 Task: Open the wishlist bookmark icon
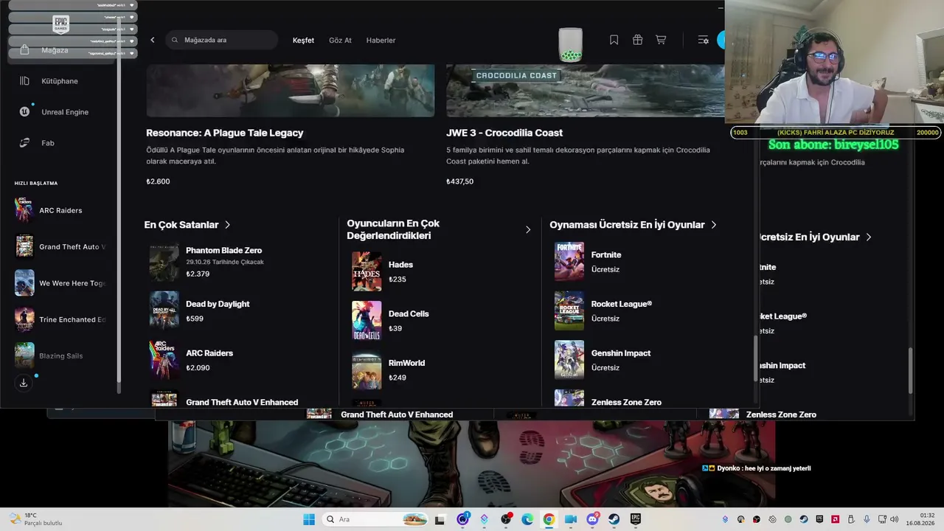pyautogui.click(x=614, y=40)
